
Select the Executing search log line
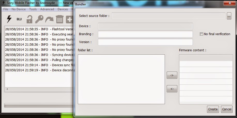pos(39,34)
